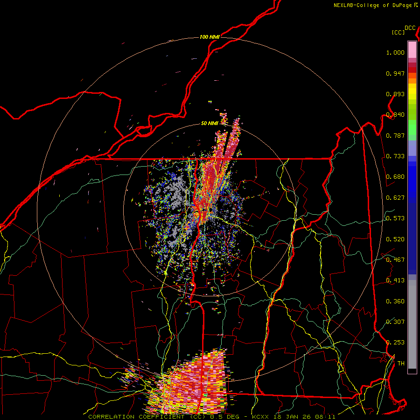Click the TH threshold label
Image resolution: width=420 pixels, height=420 pixels.
(x=401, y=364)
